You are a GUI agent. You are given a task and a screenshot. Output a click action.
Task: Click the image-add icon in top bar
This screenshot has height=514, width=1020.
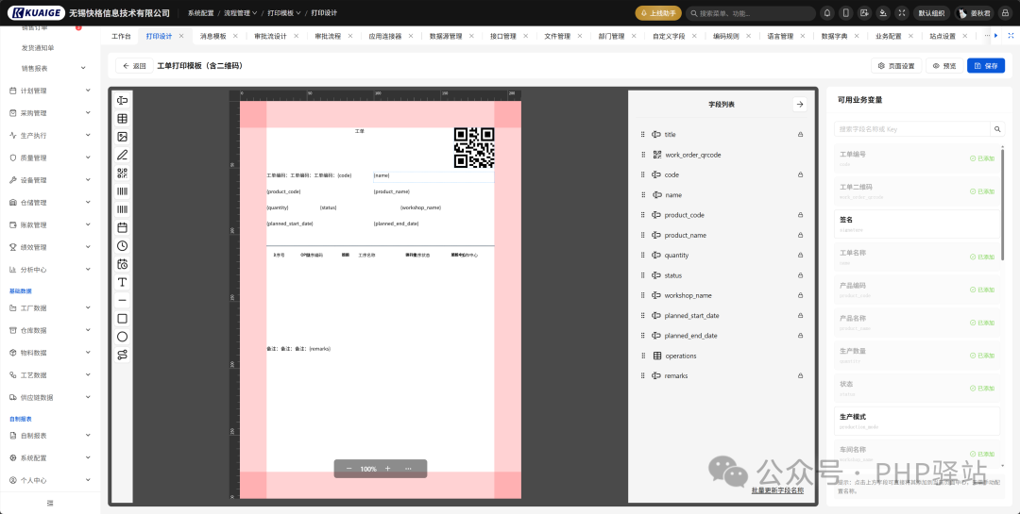[x=864, y=13]
